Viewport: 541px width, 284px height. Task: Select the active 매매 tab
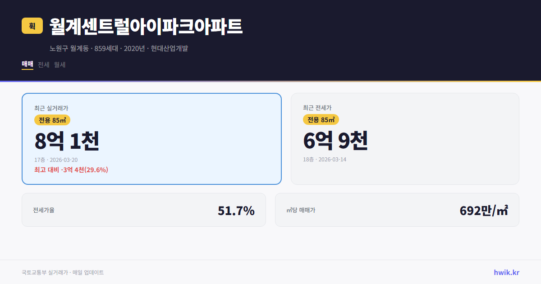click(x=27, y=64)
